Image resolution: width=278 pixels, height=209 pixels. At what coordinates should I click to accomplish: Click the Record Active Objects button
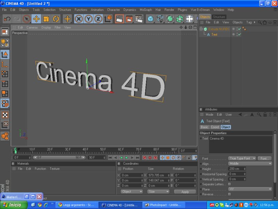point(144,158)
